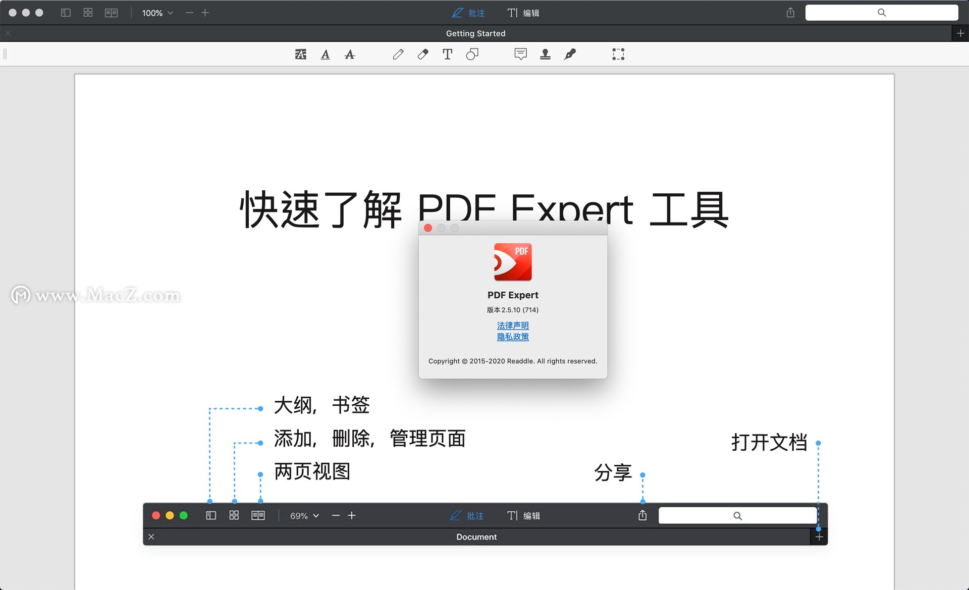Viewport: 969px width, 590px height.
Task: Select the pen annotation tool
Action: point(398,53)
